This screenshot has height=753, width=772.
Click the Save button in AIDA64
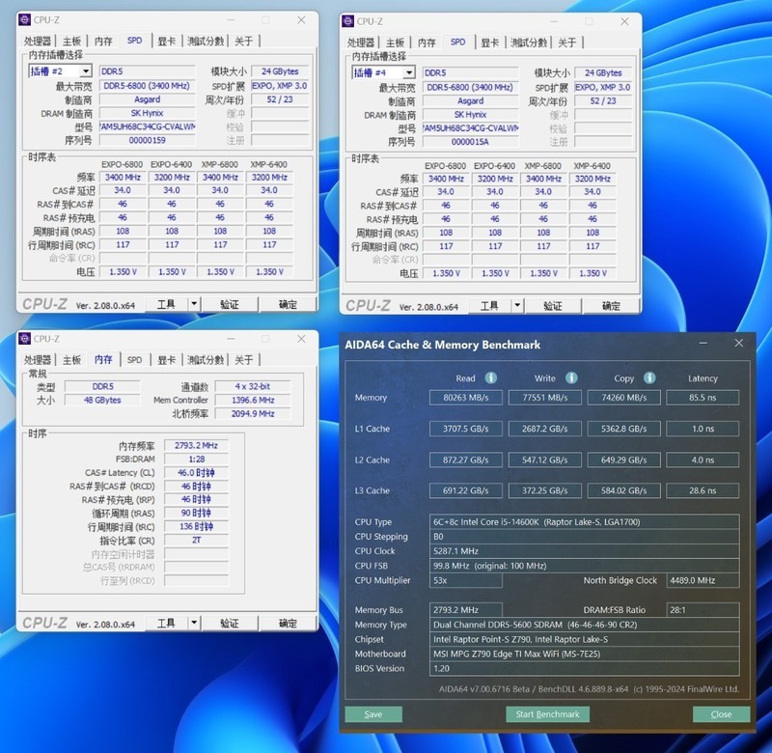(373, 714)
